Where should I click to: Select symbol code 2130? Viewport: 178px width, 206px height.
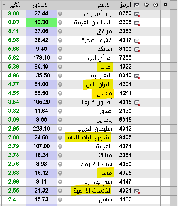point(126,111)
